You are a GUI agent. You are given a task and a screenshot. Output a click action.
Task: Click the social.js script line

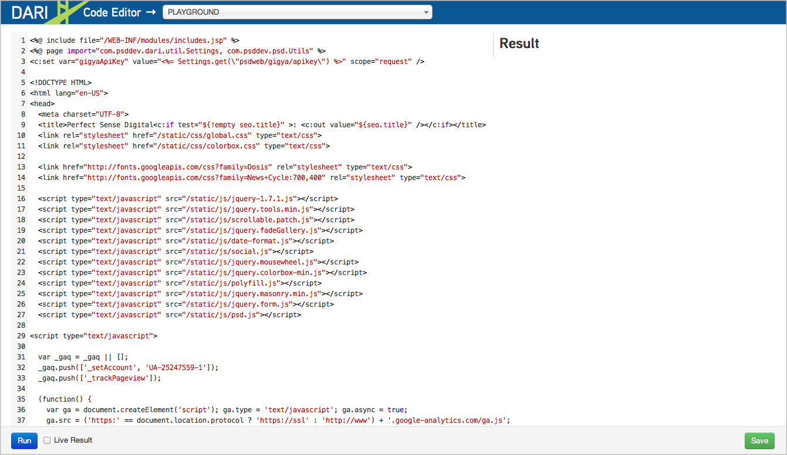tap(176, 252)
